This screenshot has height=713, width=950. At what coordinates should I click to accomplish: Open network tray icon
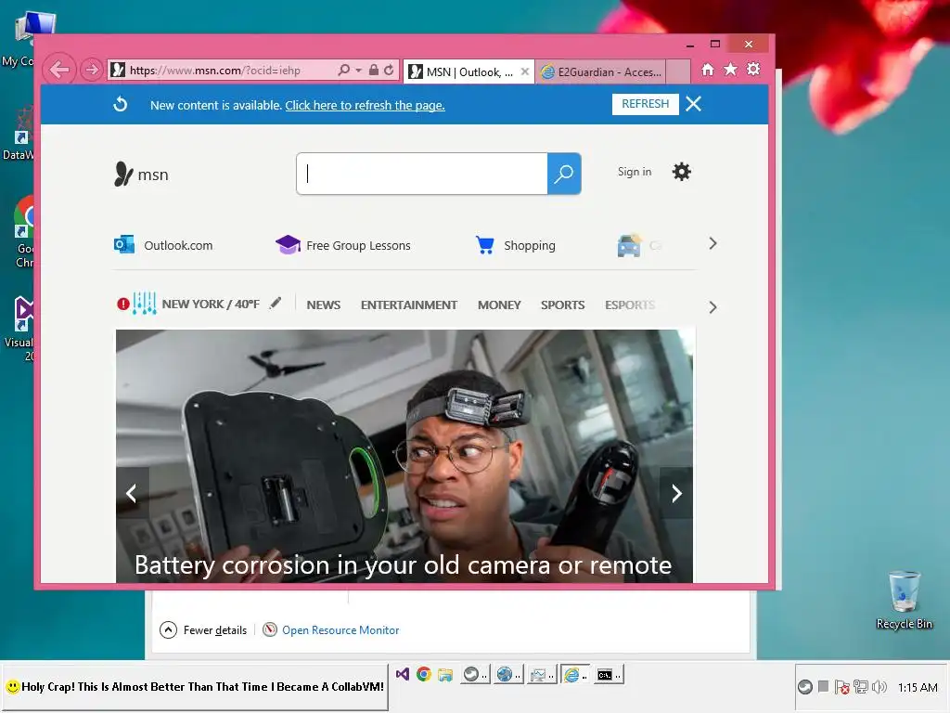pyautogui.click(x=860, y=687)
